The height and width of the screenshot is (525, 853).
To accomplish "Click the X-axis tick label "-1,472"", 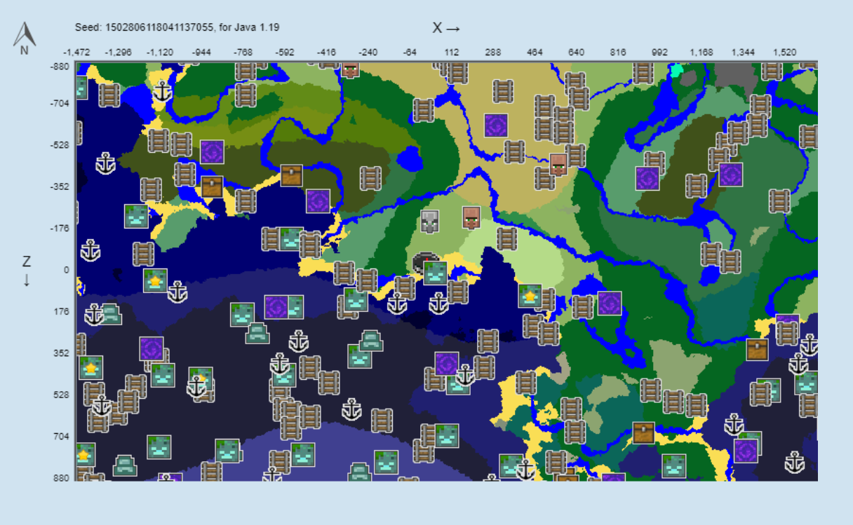I will coord(76,53).
